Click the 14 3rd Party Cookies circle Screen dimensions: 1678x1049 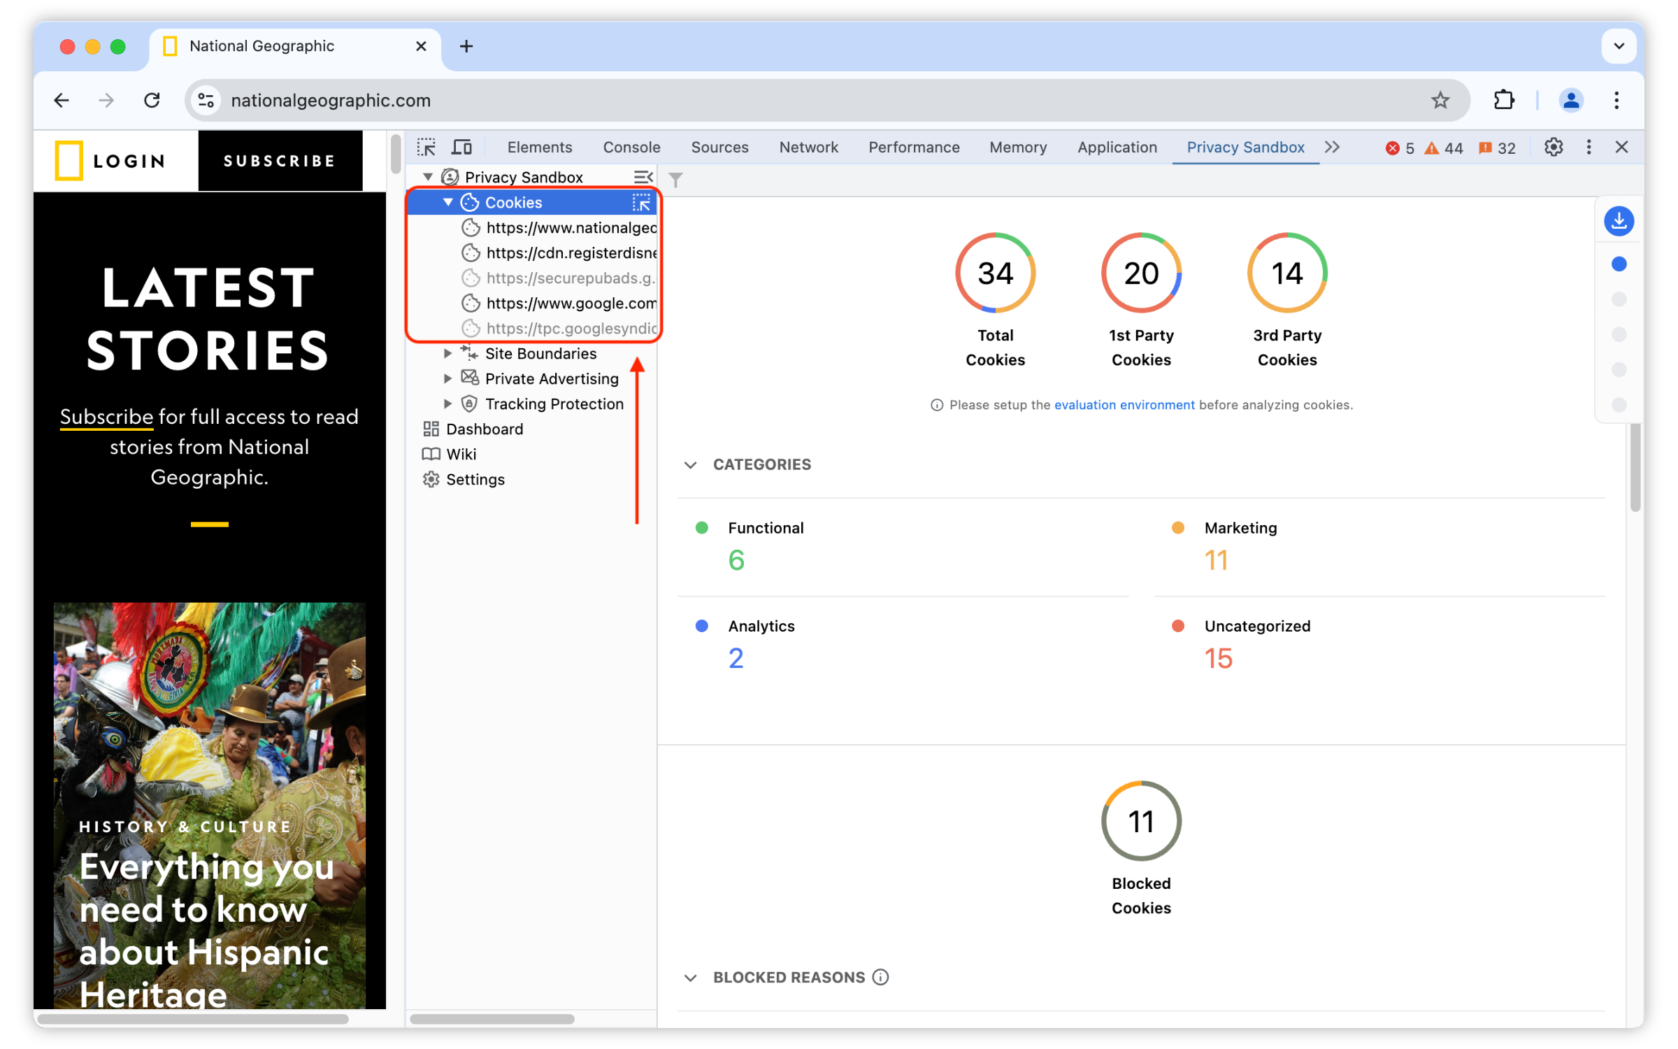1287,273
